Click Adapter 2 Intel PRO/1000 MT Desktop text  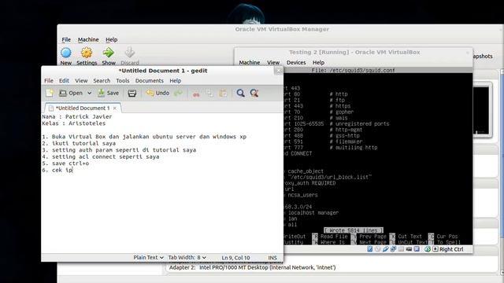pyautogui.click(x=253, y=267)
